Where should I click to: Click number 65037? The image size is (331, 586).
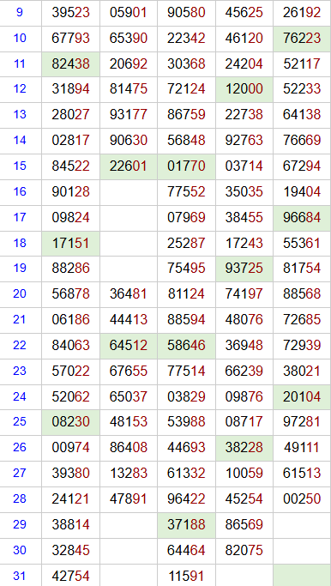(x=128, y=396)
